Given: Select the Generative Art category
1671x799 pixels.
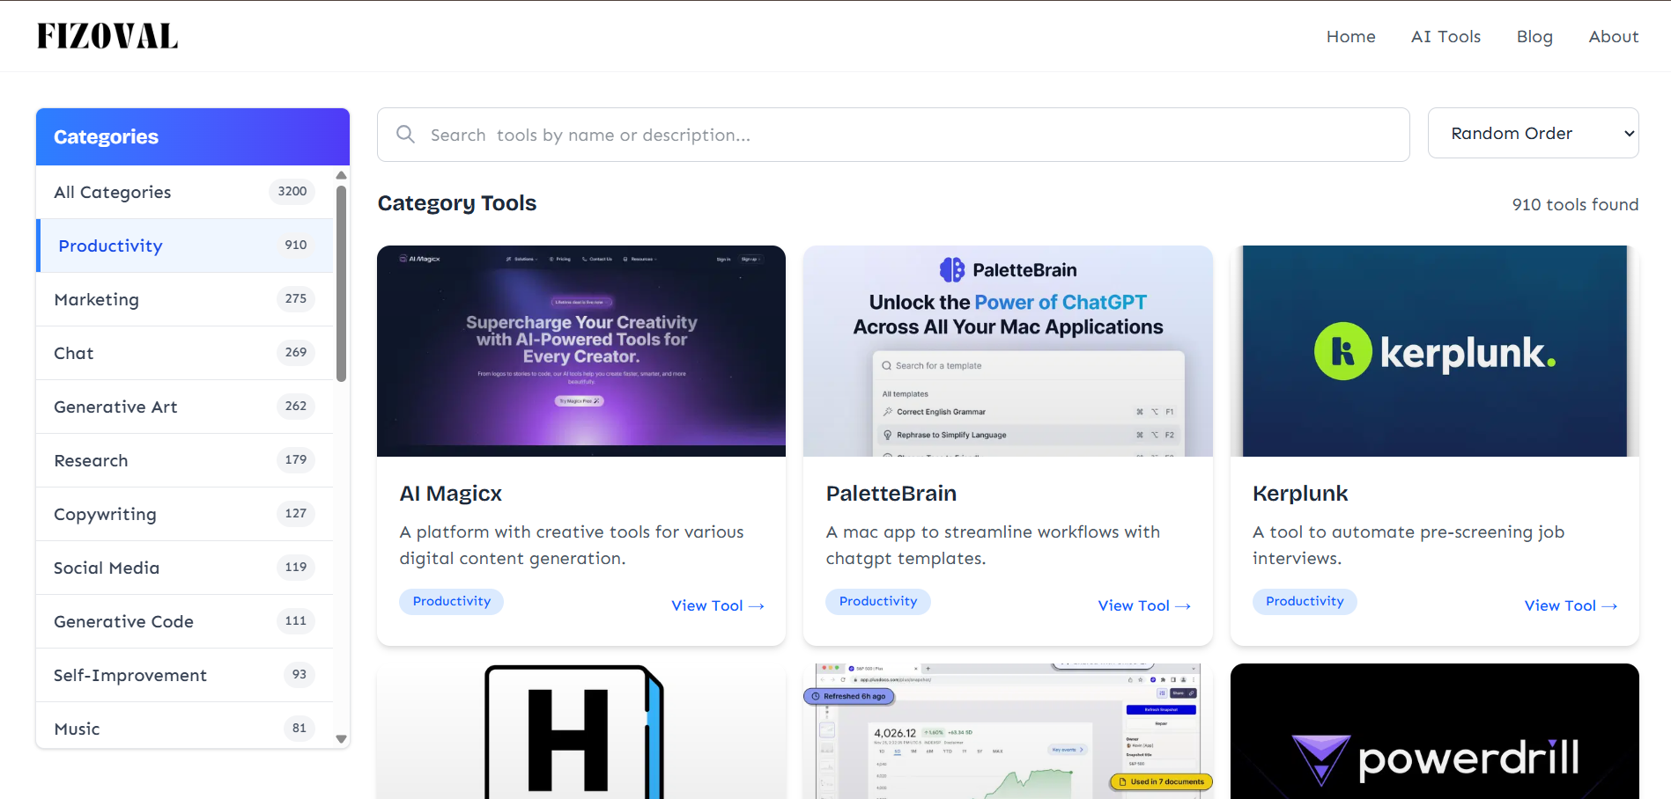Looking at the screenshot, I should (185, 407).
